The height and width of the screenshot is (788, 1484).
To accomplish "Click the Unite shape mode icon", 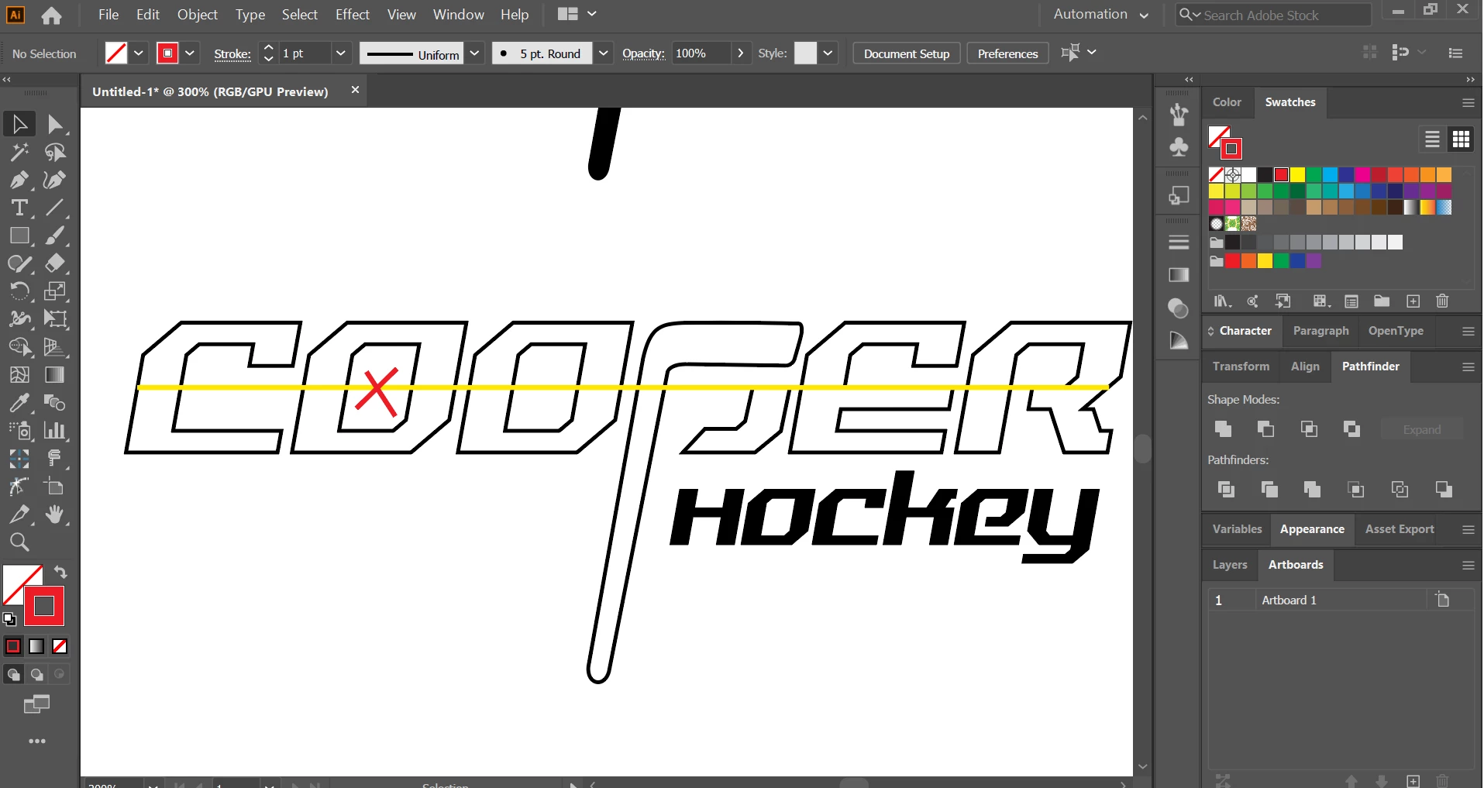I will tap(1224, 429).
